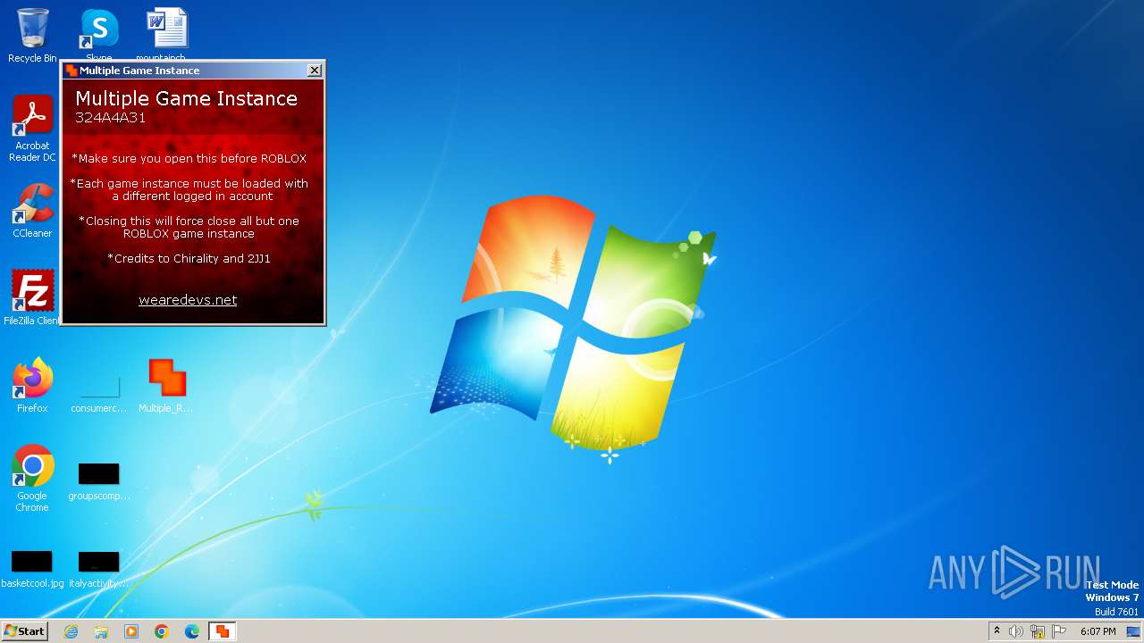Open Internet Explorer from the taskbar
Viewport: 1144px width, 643px height.
pyautogui.click(x=71, y=631)
